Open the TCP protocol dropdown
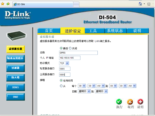 tap(64, 63)
